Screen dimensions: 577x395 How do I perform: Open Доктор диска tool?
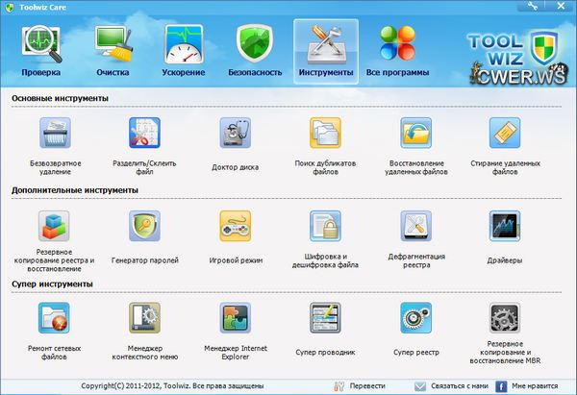(236, 135)
